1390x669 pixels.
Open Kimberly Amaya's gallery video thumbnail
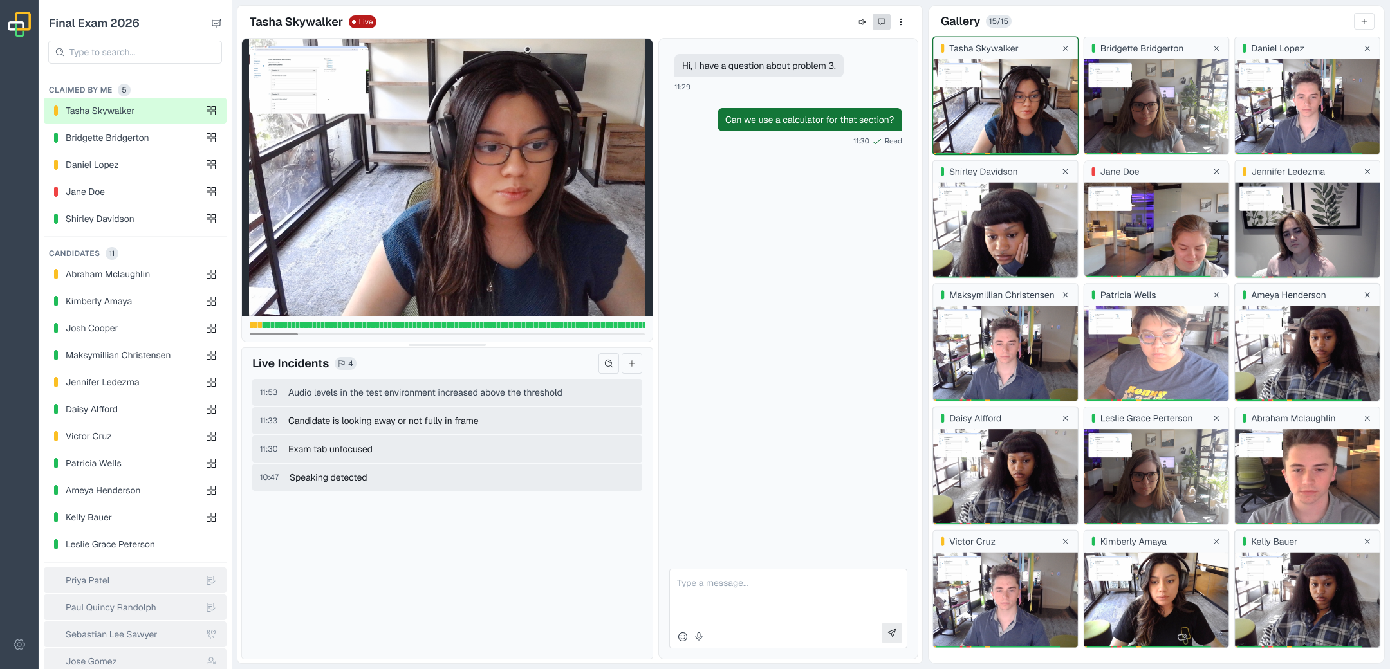pyautogui.click(x=1156, y=600)
